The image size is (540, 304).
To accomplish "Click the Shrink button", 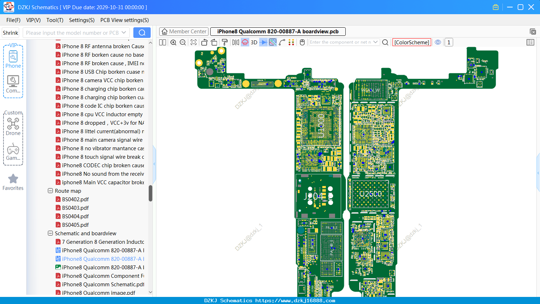I will pos(10,33).
